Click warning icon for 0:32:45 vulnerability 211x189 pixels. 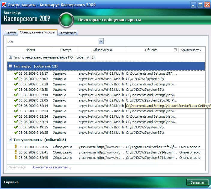point(16,158)
